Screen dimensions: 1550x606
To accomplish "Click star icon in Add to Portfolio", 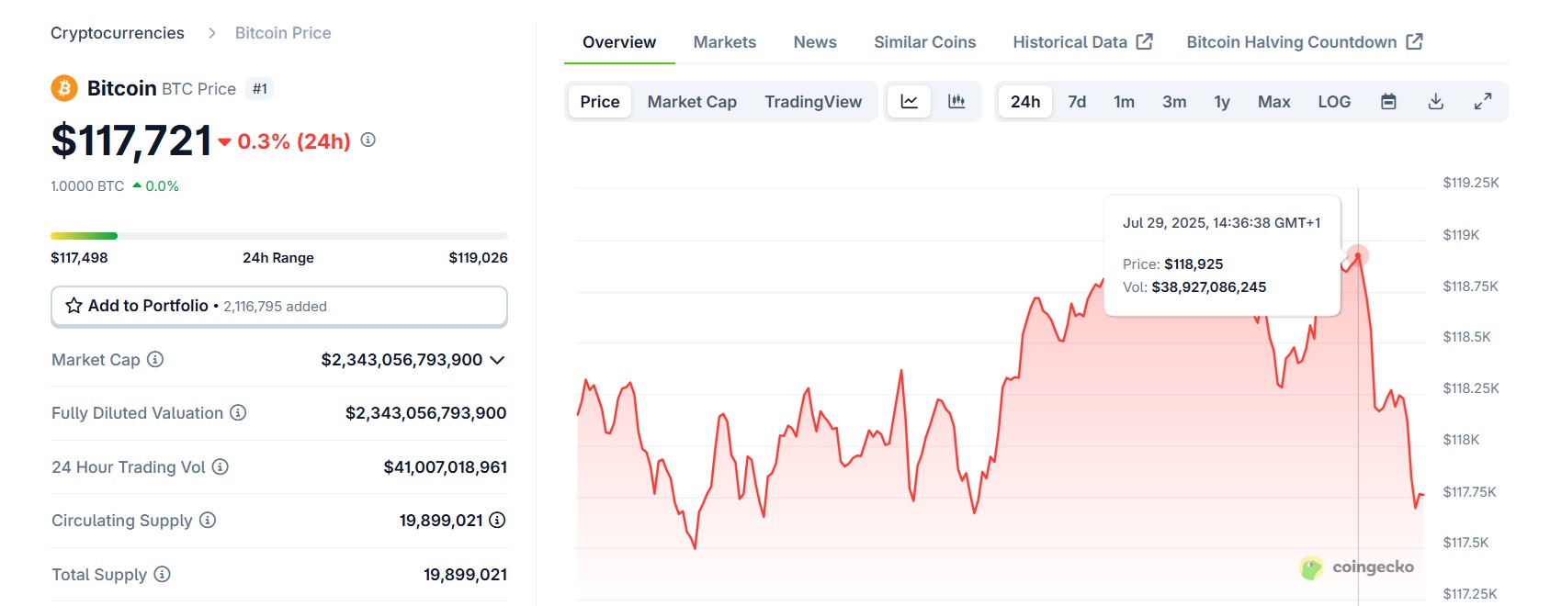I will tap(74, 306).
